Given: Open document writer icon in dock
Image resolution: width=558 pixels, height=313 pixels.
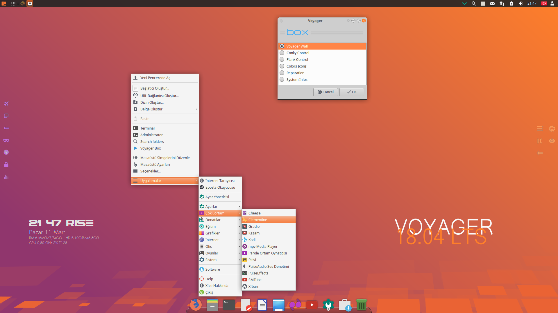Looking at the screenshot, I should pyautogui.click(x=262, y=305).
